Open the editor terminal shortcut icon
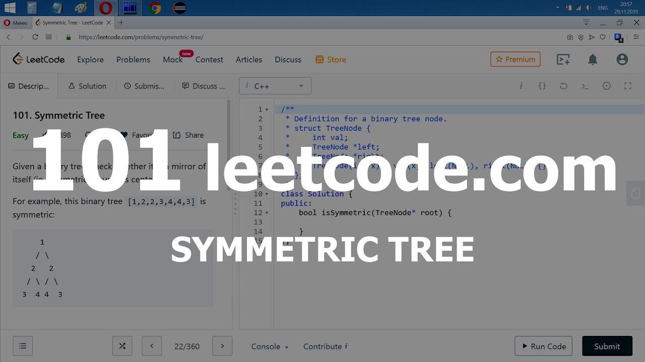 (585, 86)
